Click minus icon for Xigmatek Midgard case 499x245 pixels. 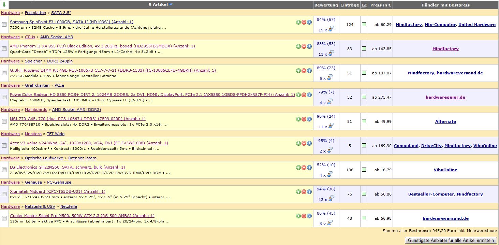[304, 192]
